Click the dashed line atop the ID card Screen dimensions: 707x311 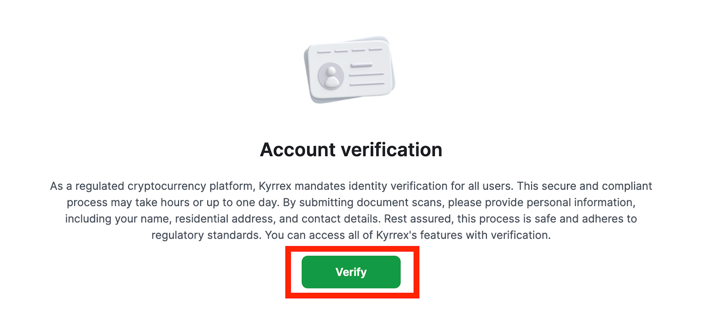coord(350,51)
